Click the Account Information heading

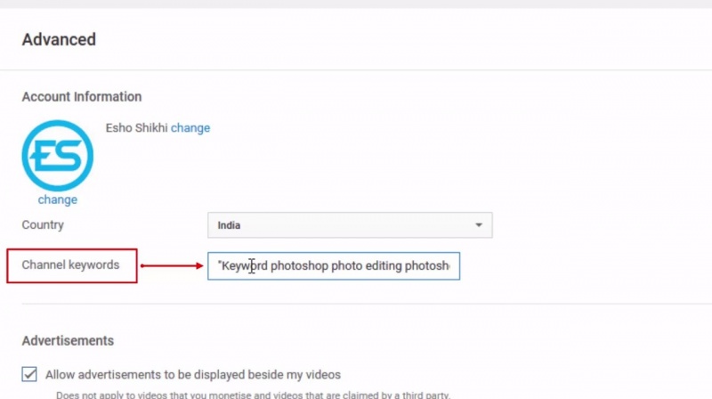81,96
